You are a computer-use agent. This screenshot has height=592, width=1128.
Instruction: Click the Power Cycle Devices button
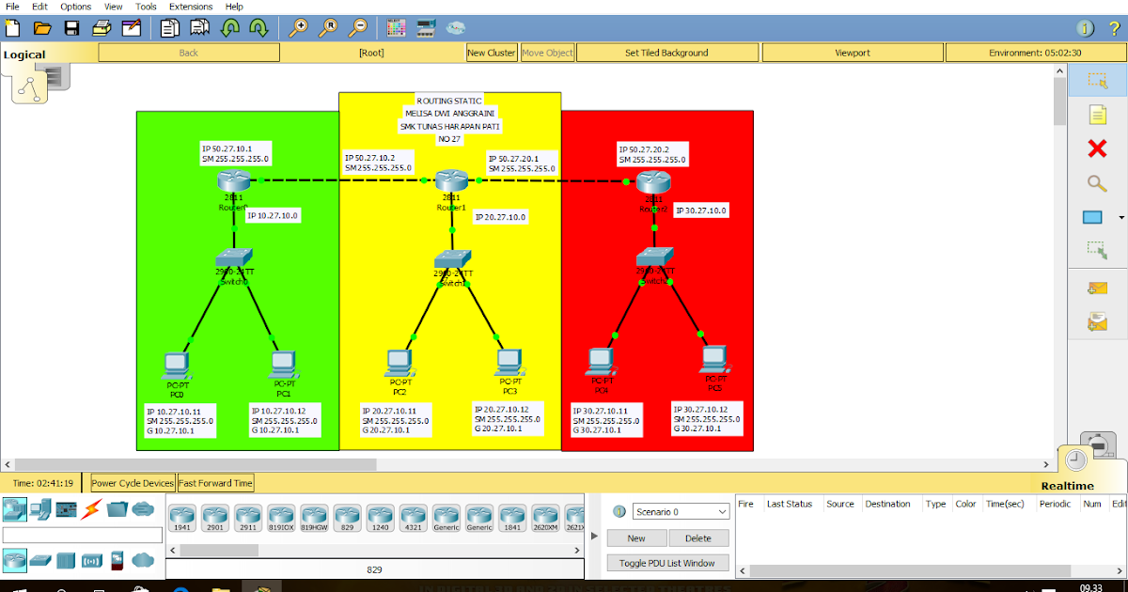click(x=132, y=482)
